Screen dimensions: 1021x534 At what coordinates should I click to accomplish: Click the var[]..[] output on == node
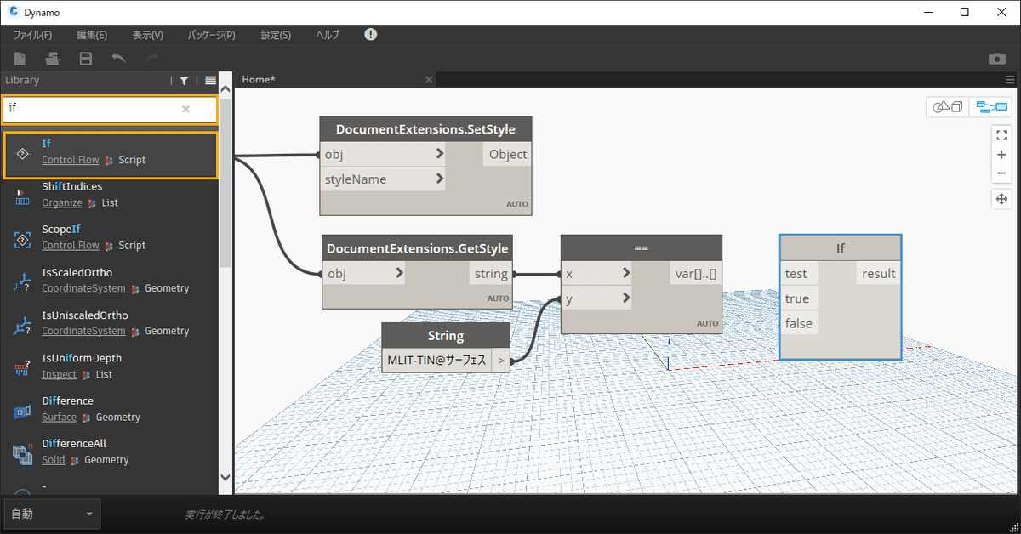coord(695,273)
